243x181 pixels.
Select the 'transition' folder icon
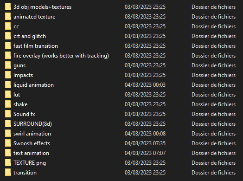tap(8, 173)
